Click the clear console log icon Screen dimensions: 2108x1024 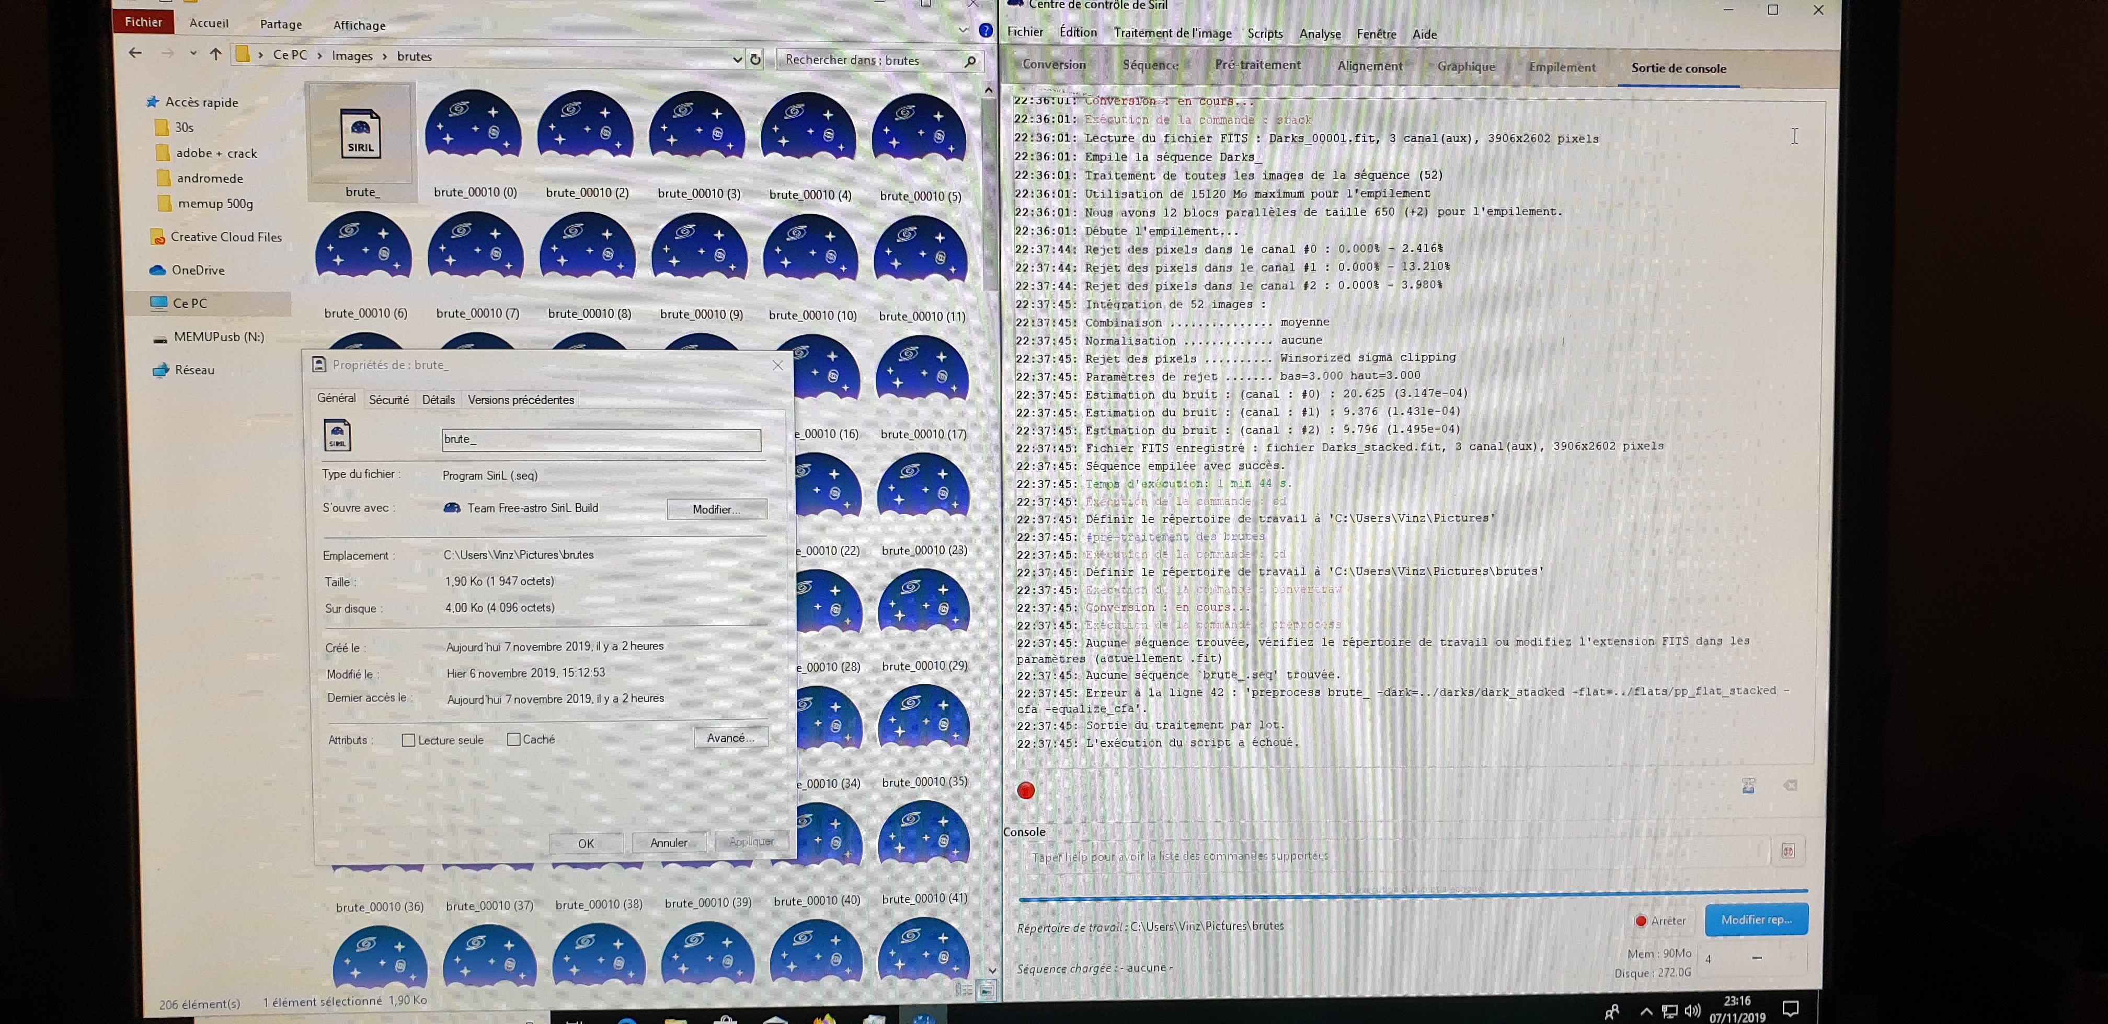[x=1791, y=786]
